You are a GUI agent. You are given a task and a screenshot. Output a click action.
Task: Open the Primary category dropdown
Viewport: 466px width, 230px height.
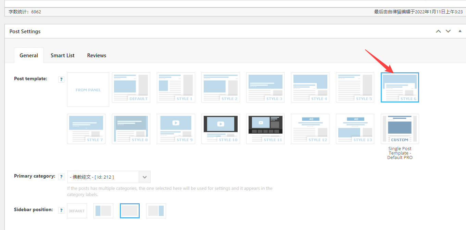109,177
